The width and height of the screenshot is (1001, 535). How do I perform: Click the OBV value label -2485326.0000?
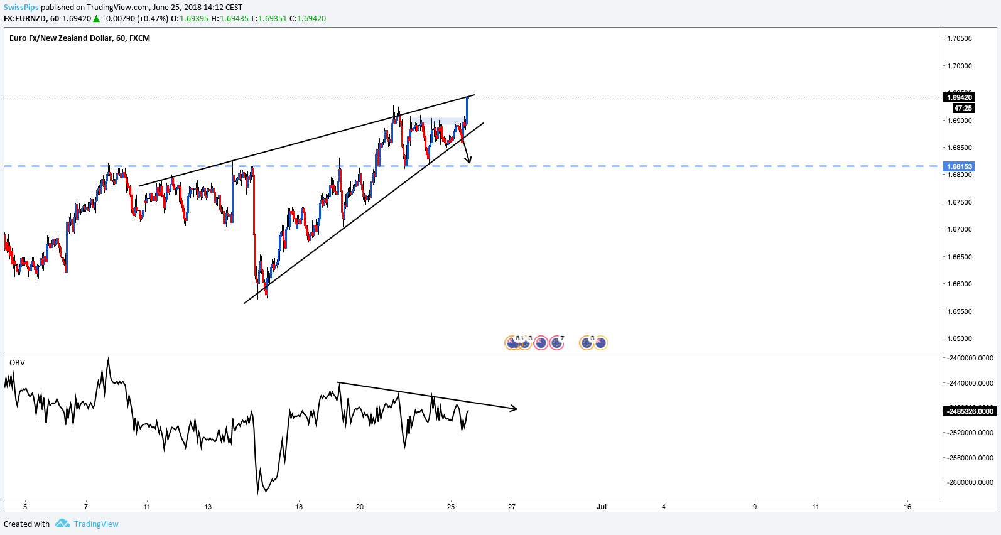click(x=970, y=411)
